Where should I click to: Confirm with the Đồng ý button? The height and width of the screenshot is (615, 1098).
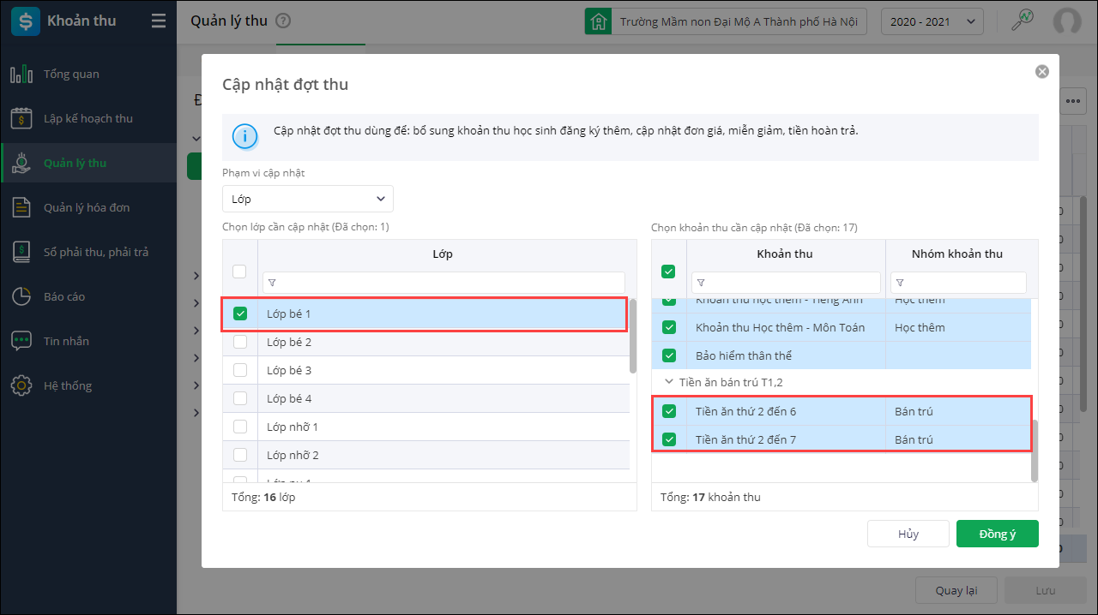point(998,534)
